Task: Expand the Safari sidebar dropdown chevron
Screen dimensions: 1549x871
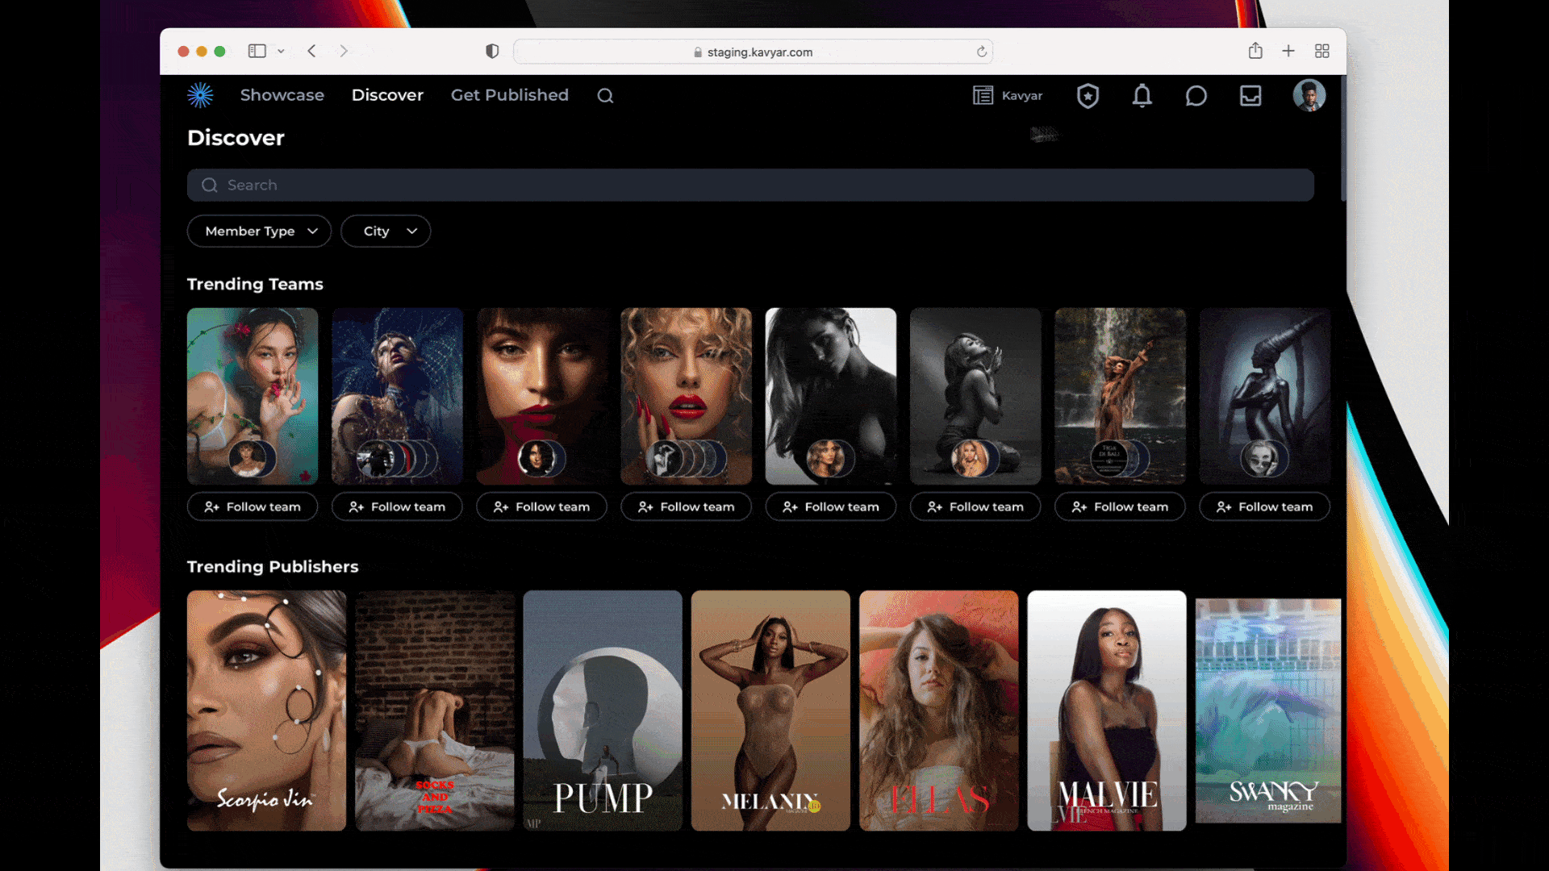Action: point(281,51)
